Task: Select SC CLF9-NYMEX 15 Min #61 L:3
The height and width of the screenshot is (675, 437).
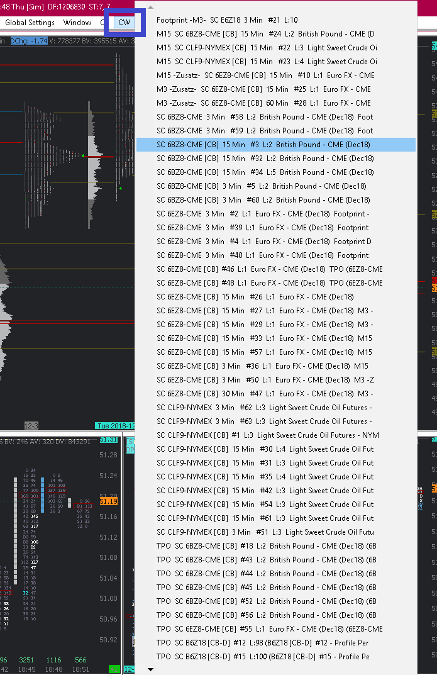Action: click(276, 518)
